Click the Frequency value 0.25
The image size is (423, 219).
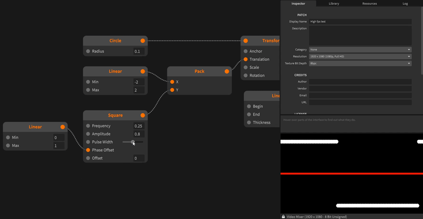[x=139, y=126]
